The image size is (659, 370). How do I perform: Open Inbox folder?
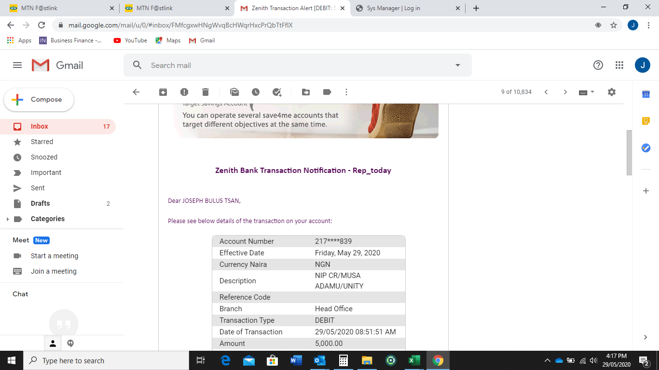58,127
